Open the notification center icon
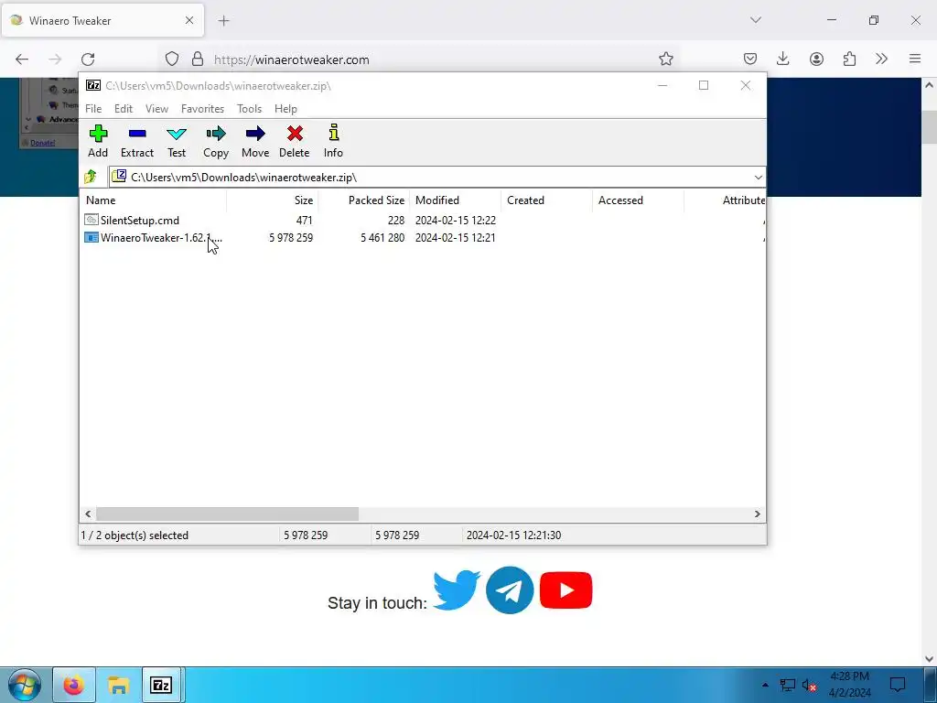 click(897, 685)
